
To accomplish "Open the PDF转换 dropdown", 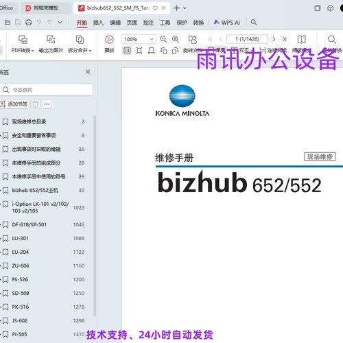I will [23, 44].
